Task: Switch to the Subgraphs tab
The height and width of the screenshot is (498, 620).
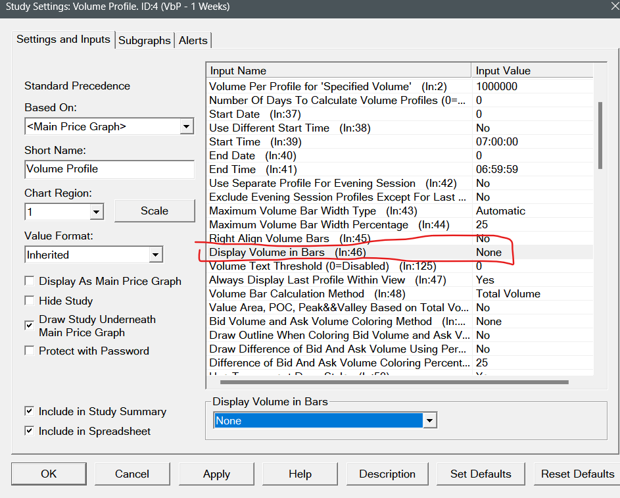Action: [145, 40]
